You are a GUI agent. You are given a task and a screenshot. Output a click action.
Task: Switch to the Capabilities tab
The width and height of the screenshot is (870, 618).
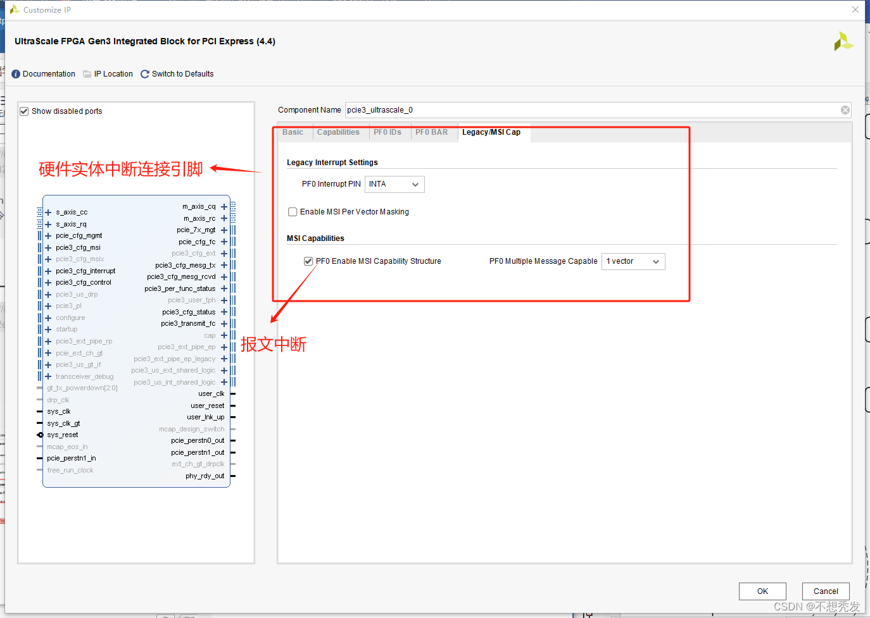pyautogui.click(x=338, y=132)
